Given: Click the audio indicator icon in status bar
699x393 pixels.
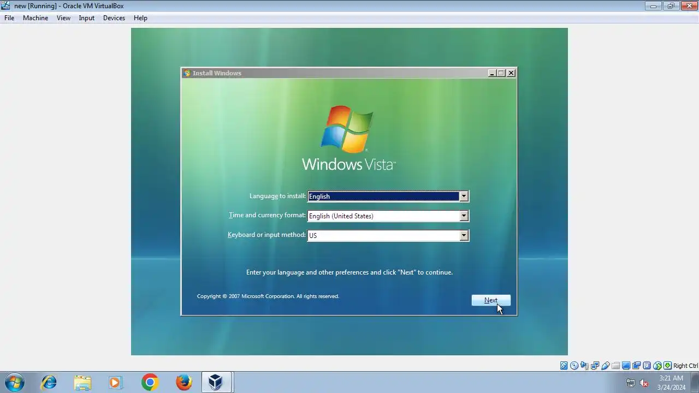Looking at the screenshot, I should point(585,366).
